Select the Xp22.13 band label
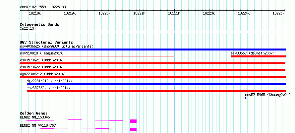Image resolution: width=295 pixels, height=133 pixels. click(27, 29)
